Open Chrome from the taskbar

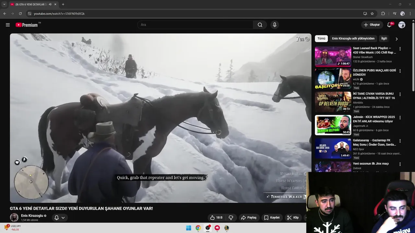click(x=198, y=228)
